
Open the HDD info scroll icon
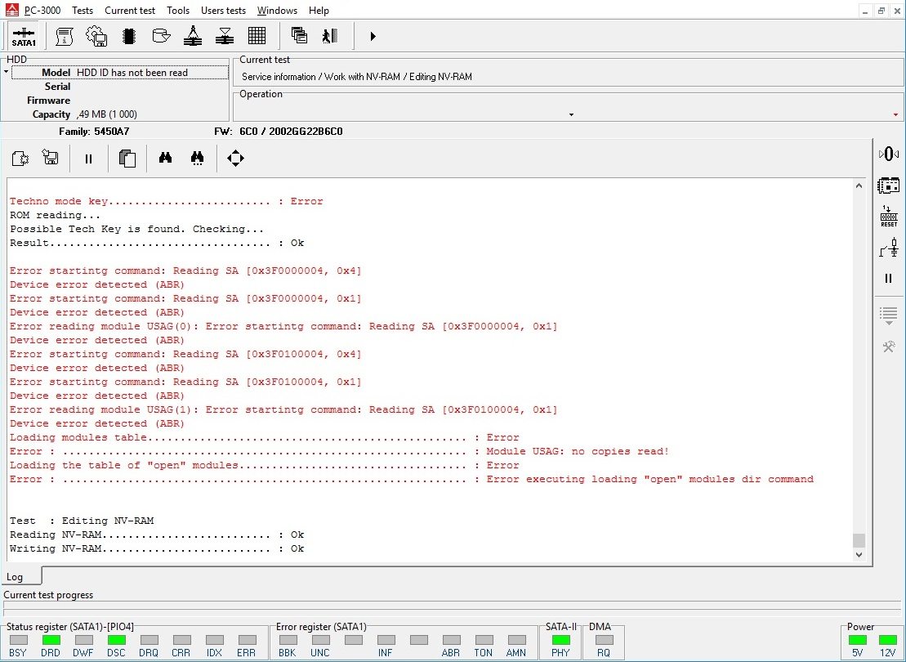coord(65,37)
